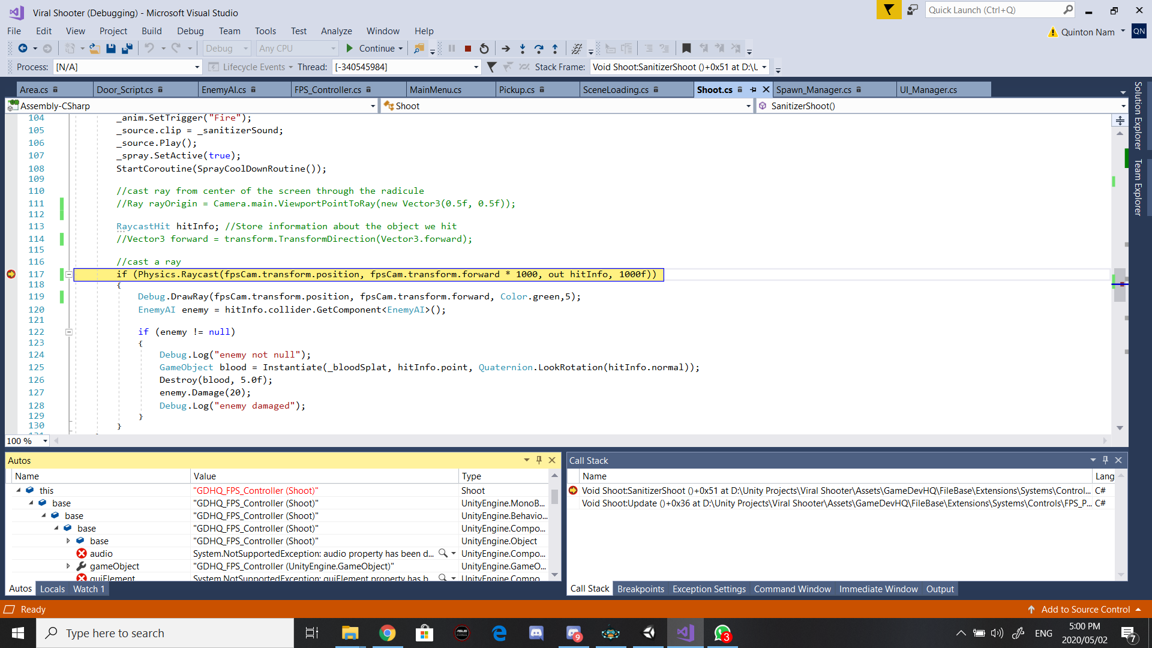Open the Solution Explorer side tab
This screenshot has height=648, width=1152.
click(1138, 115)
